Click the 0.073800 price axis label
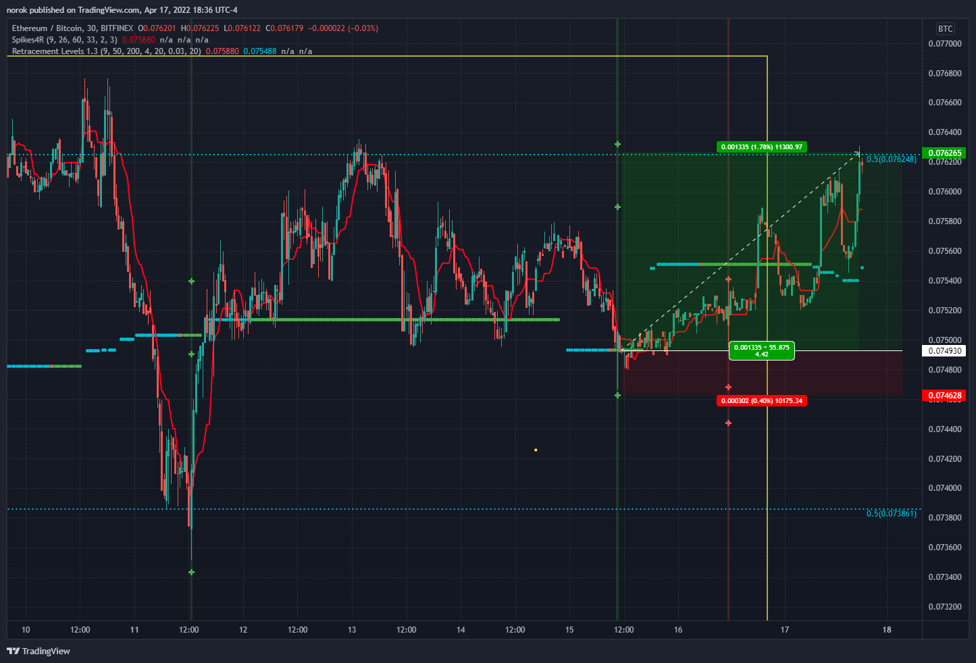This screenshot has height=663, width=976. tap(944, 518)
